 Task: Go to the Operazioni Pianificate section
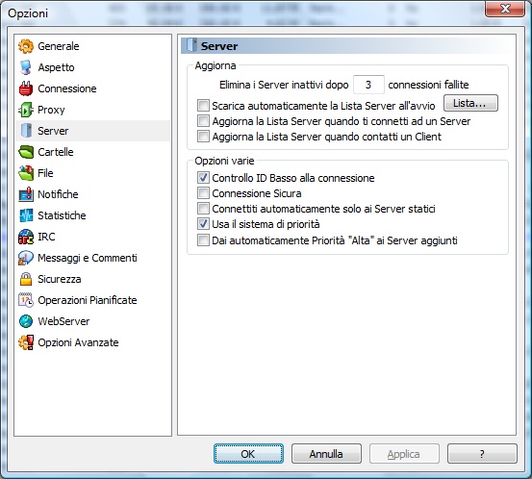[88, 300]
